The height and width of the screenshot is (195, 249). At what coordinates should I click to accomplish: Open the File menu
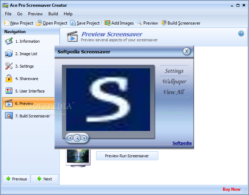click(x=8, y=14)
